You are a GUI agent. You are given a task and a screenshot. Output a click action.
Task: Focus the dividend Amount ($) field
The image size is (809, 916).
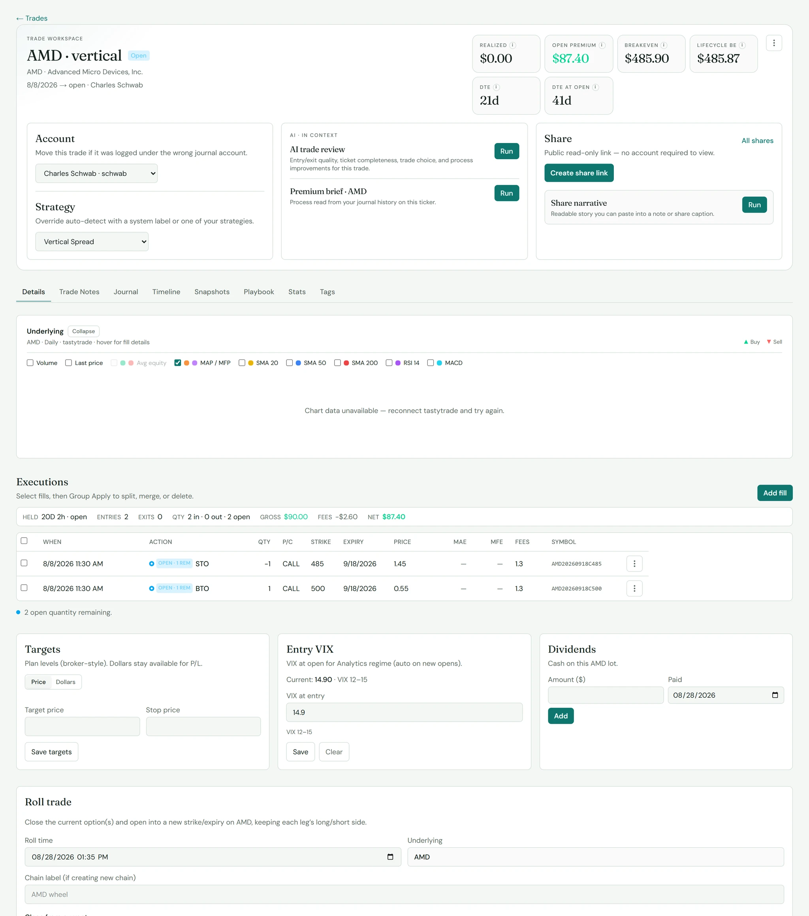[x=606, y=695]
